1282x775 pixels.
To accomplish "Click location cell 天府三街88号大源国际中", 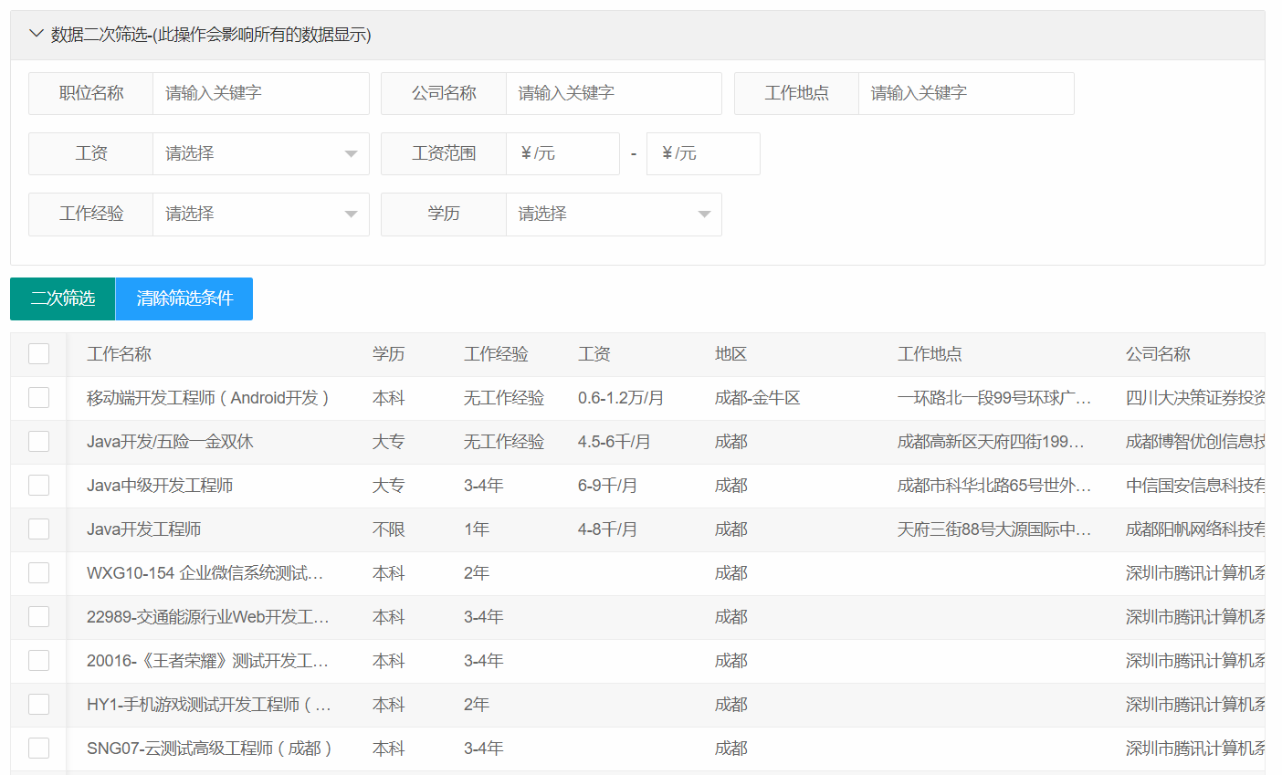I will coord(994,529).
